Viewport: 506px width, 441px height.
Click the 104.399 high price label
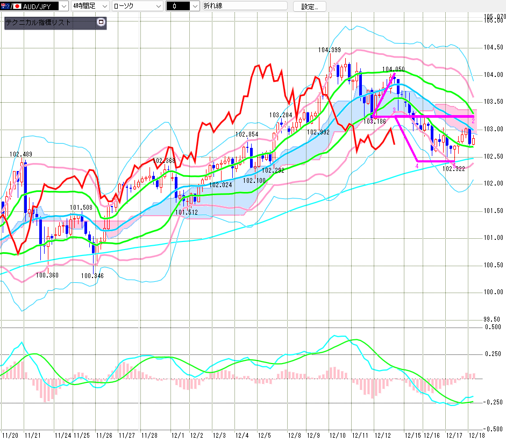[329, 50]
